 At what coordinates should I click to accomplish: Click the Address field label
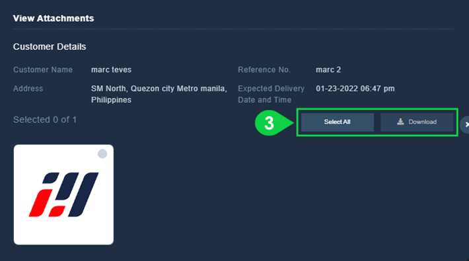click(x=28, y=88)
